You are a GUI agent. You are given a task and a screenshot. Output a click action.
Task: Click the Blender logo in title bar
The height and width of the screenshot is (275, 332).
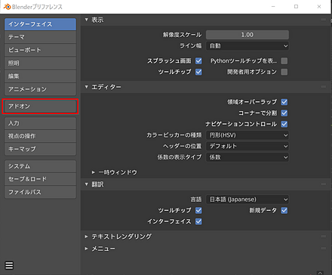coord(7,7)
